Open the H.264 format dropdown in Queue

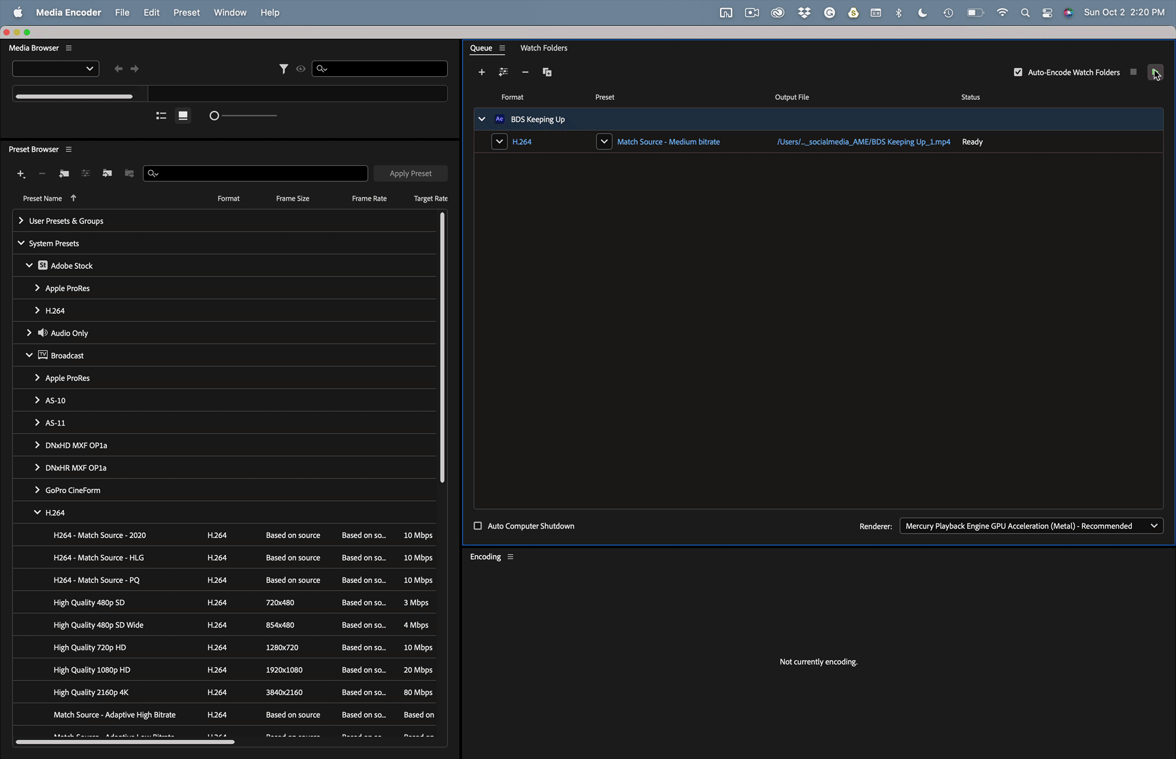[x=500, y=141]
